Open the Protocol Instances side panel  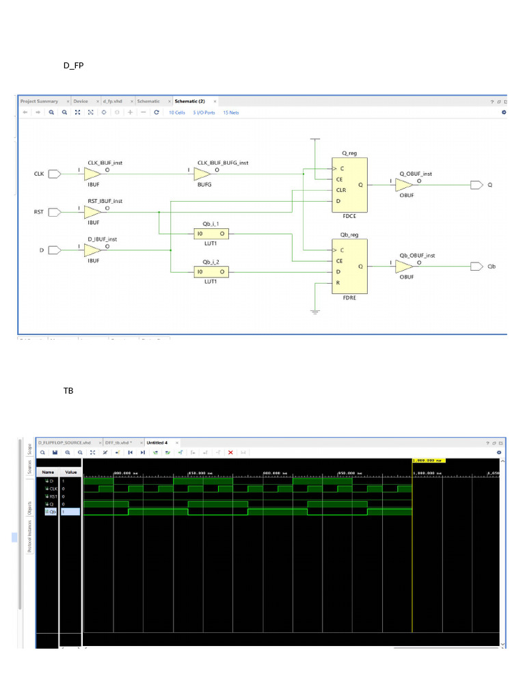point(30,536)
